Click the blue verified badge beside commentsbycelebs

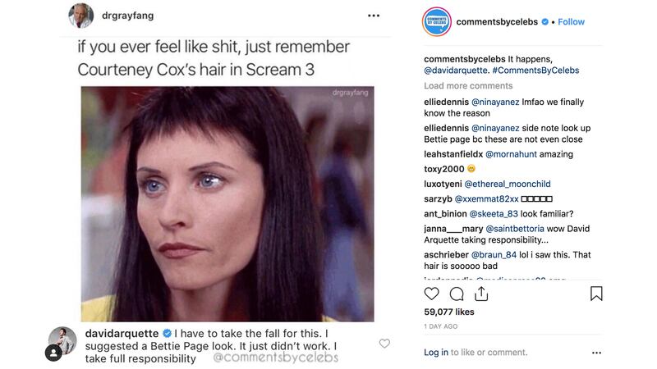click(x=545, y=21)
